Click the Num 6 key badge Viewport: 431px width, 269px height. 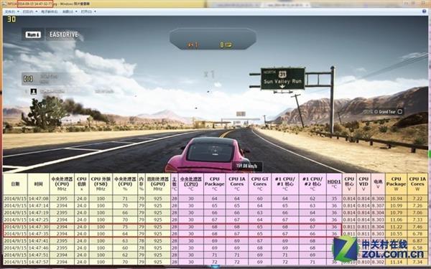click(33, 34)
